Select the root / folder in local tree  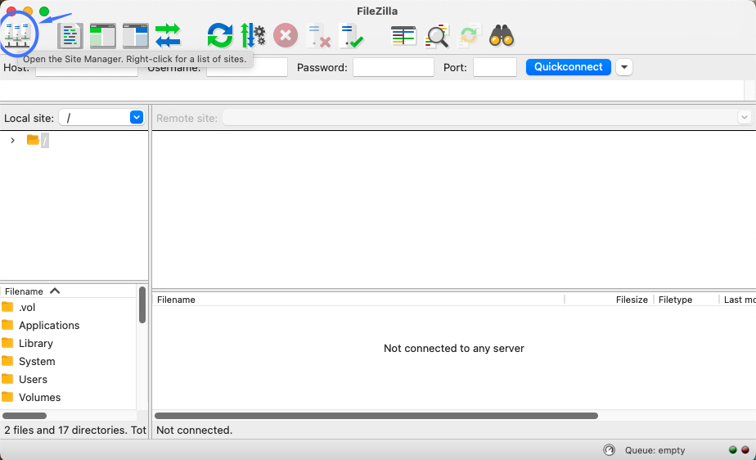pyautogui.click(x=38, y=140)
